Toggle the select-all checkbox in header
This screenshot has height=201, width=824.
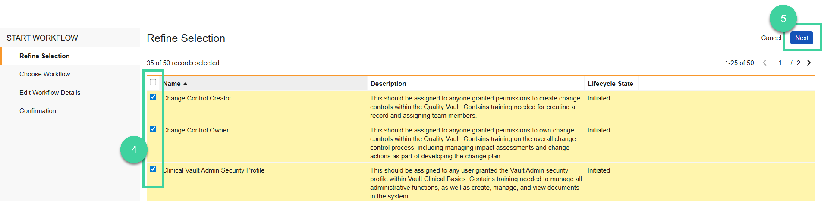pyautogui.click(x=153, y=82)
